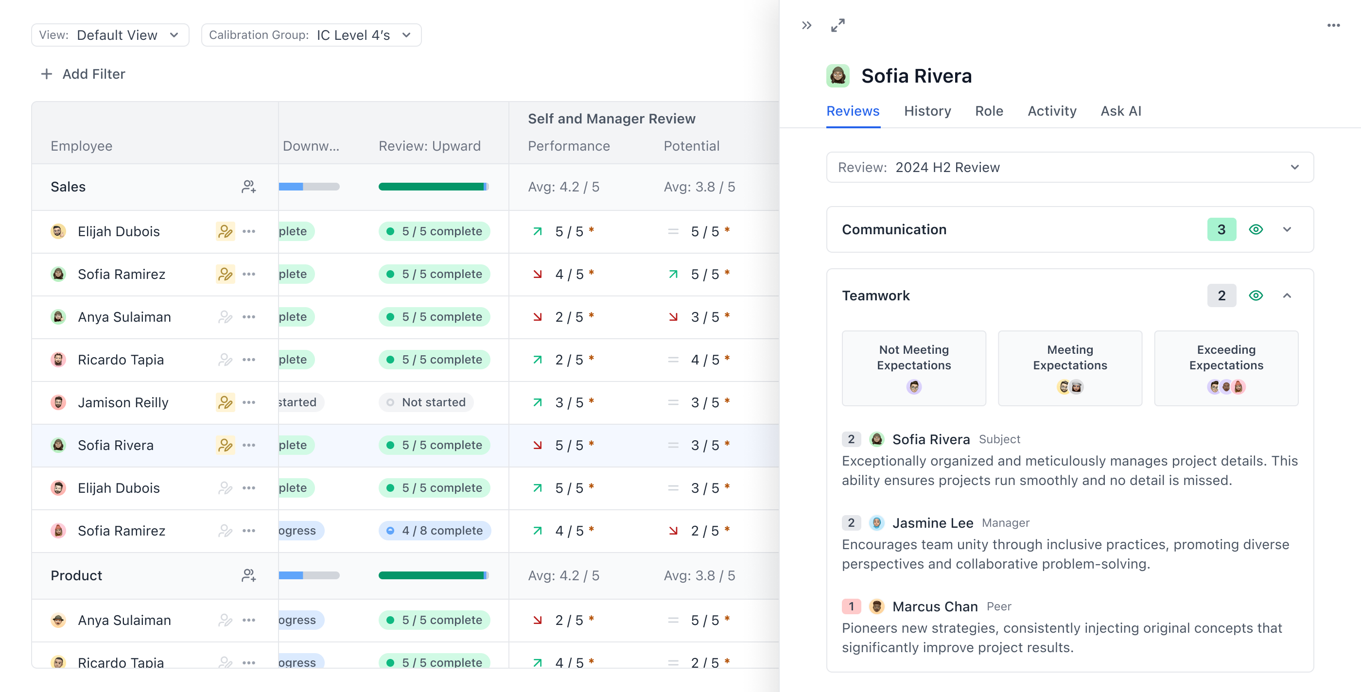1361x692 pixels.
Task: Click highlighted calibration icon for Jamison Reilly
Action: coord(225,402)
